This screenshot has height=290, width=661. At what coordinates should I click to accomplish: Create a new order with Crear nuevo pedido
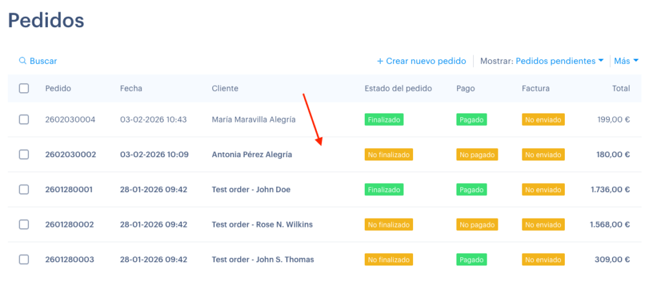[421, 61]
